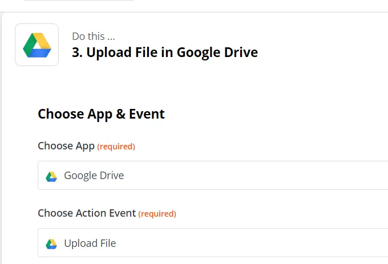388x264 pixels.
Task: Click the words "Upload File" in the step title
Action: click(122, 53)
